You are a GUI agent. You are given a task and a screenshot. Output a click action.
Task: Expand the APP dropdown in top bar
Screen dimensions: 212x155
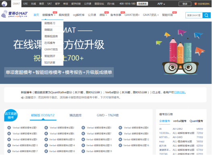[161, 4]
